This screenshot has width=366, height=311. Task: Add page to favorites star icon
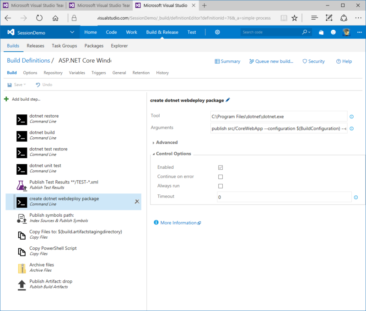click(x=295, y=18)
